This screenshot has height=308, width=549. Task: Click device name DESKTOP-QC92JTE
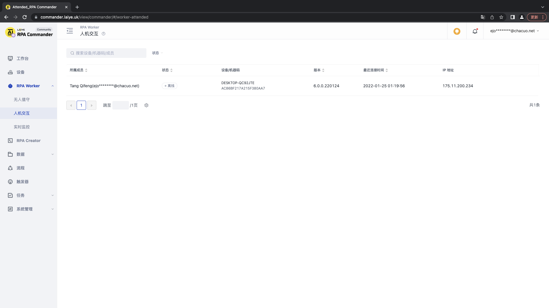click(x=238, y=83)
